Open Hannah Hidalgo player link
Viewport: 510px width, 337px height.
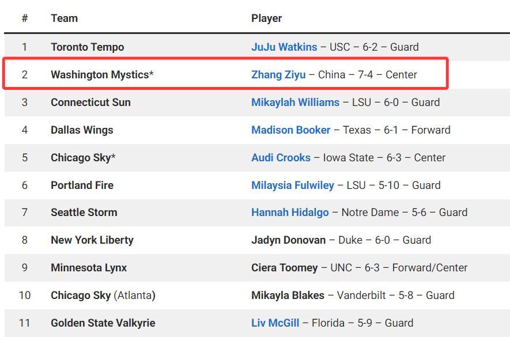290,213
